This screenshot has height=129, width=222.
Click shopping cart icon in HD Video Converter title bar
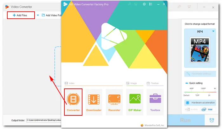[x=136, y=4]
